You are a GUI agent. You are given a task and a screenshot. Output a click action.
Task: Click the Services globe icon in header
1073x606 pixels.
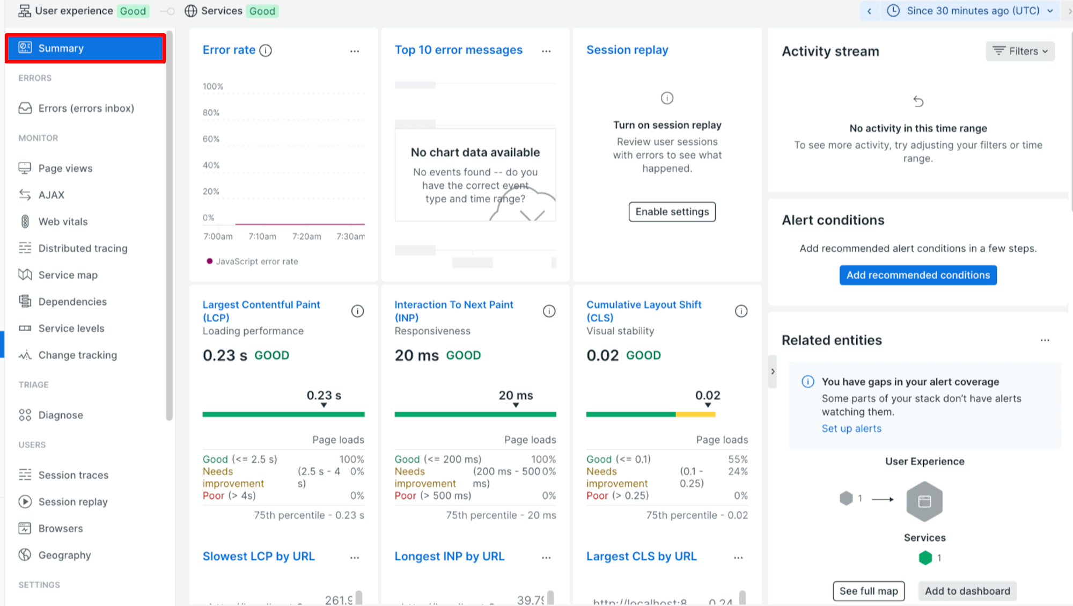[x=191, y=11]
